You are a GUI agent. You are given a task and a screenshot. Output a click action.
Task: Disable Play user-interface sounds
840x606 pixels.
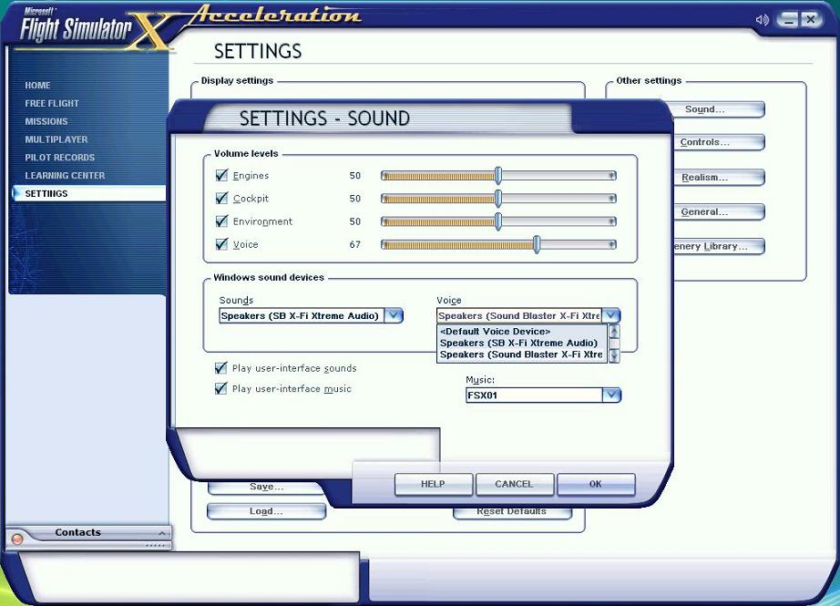pyautogui.click(x=220, y=368)
